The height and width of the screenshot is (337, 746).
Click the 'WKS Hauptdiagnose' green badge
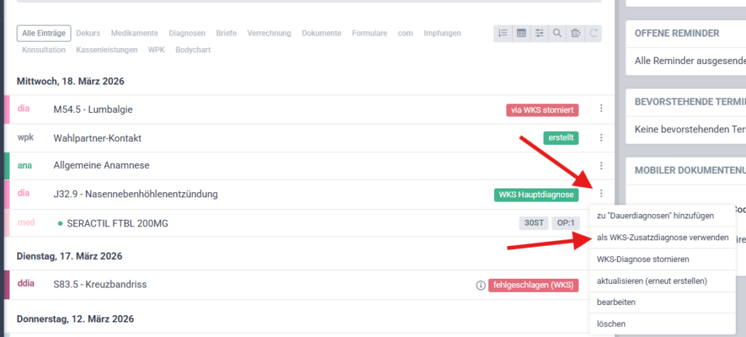point(535,194)
